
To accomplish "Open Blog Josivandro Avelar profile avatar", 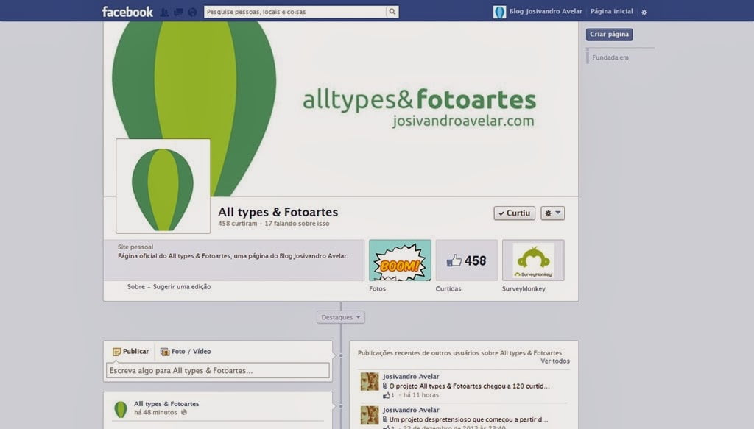I will (x=500, y=12).
